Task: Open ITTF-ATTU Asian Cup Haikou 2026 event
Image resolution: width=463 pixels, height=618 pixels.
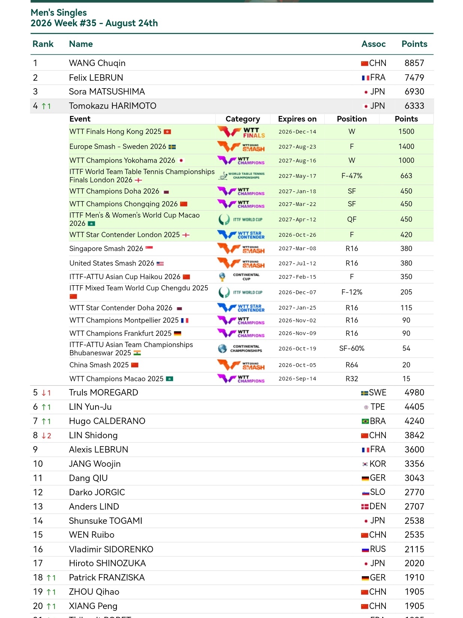Action: tap(125, 277)
